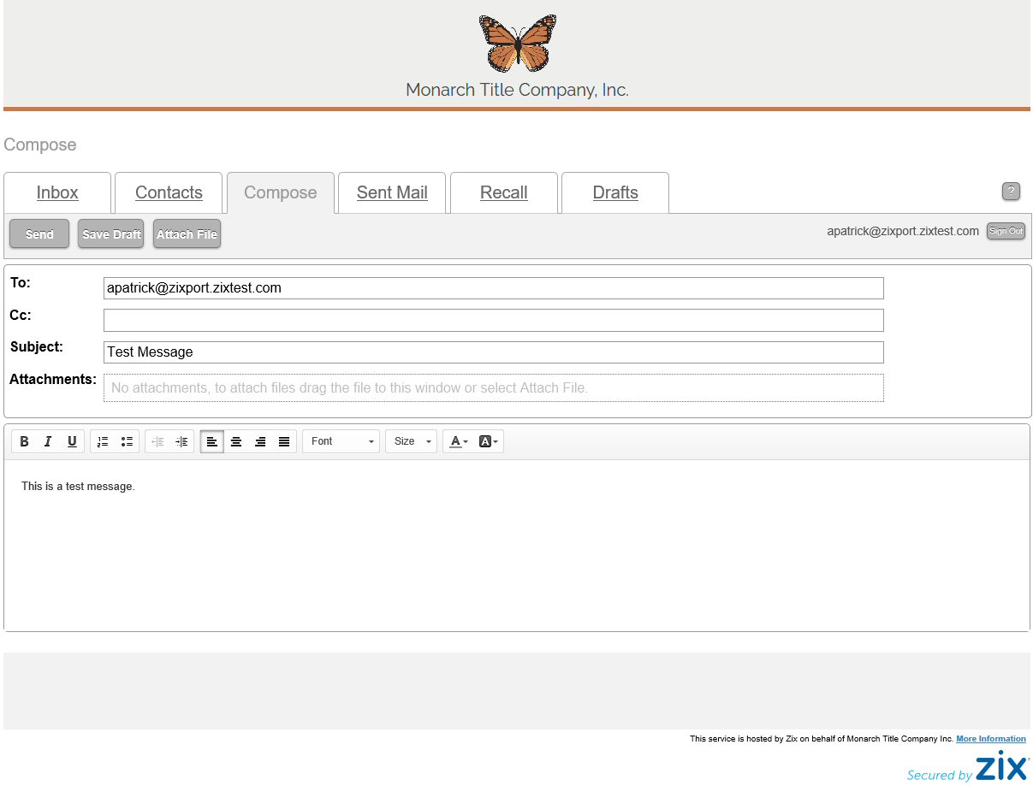Image resolution: width=1033 pixels, height=786 pixels.
Task: Go to the Sent Mail tab
Action: pyautogui.click(x=392, y=192)
